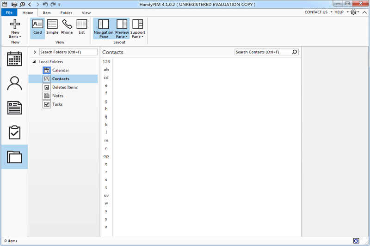Jump to contacts under s
The image size is (370, 246).
[x=106, y=180]
